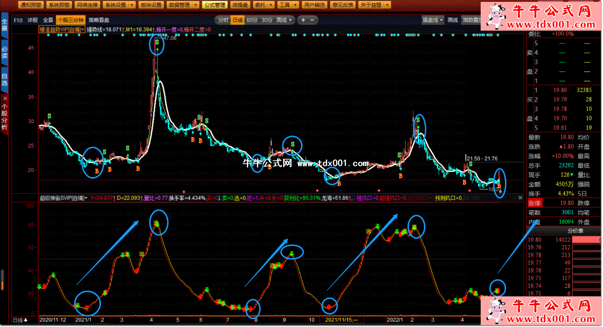The image size is (603, 327).
Task: Click the 金额 4505万 value
Action: pyautogui.click(x=564, y=184)
